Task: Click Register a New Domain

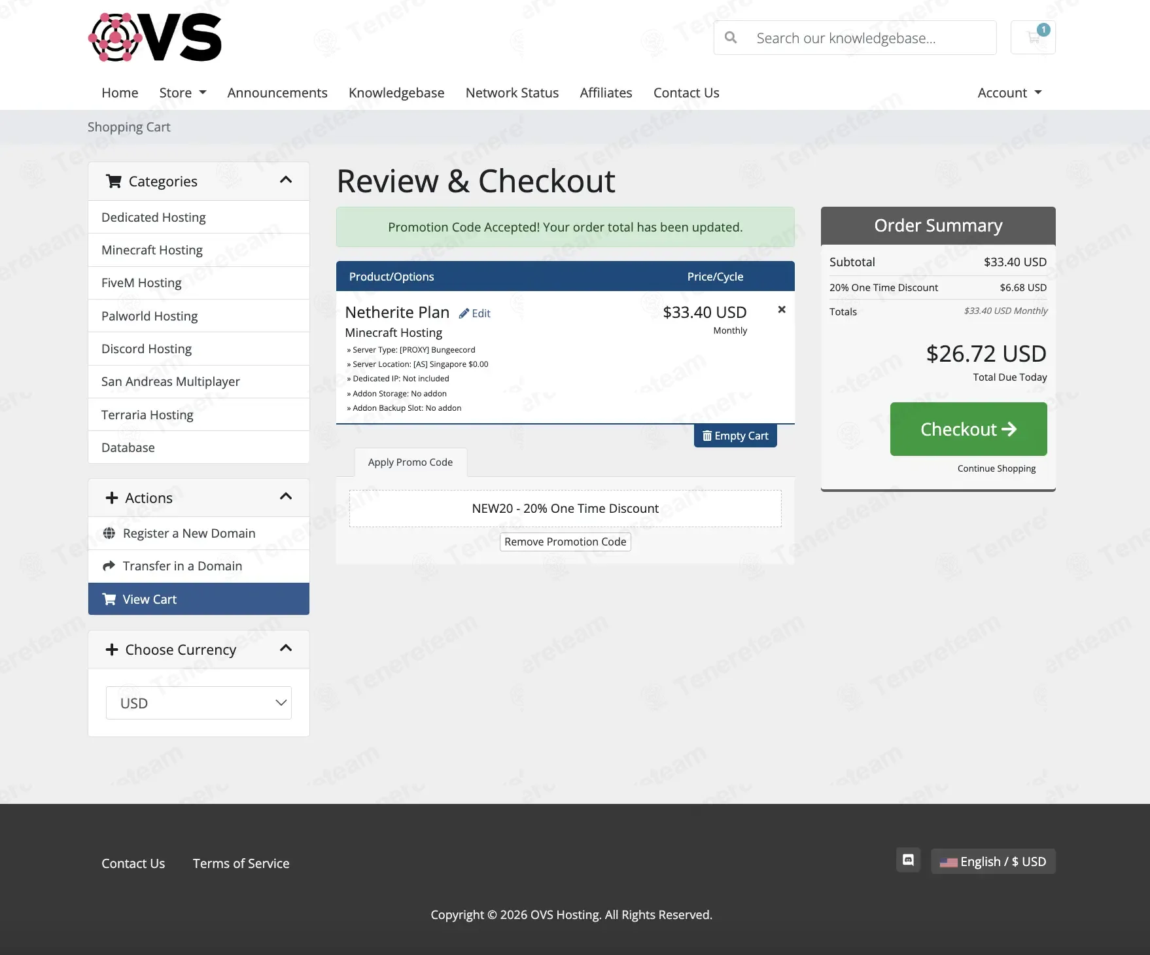Action: click(199, 533)
